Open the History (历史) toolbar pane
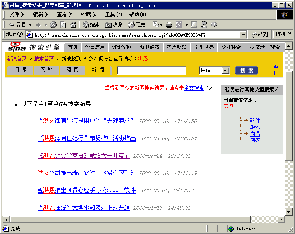Viewport: 295px width, 234px height. [x=137, y=25]
